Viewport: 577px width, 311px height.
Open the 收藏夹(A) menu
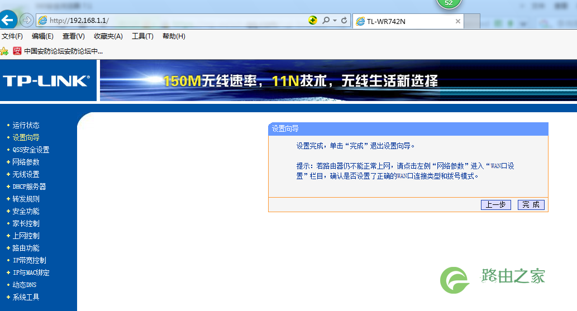tap(108, 36)
